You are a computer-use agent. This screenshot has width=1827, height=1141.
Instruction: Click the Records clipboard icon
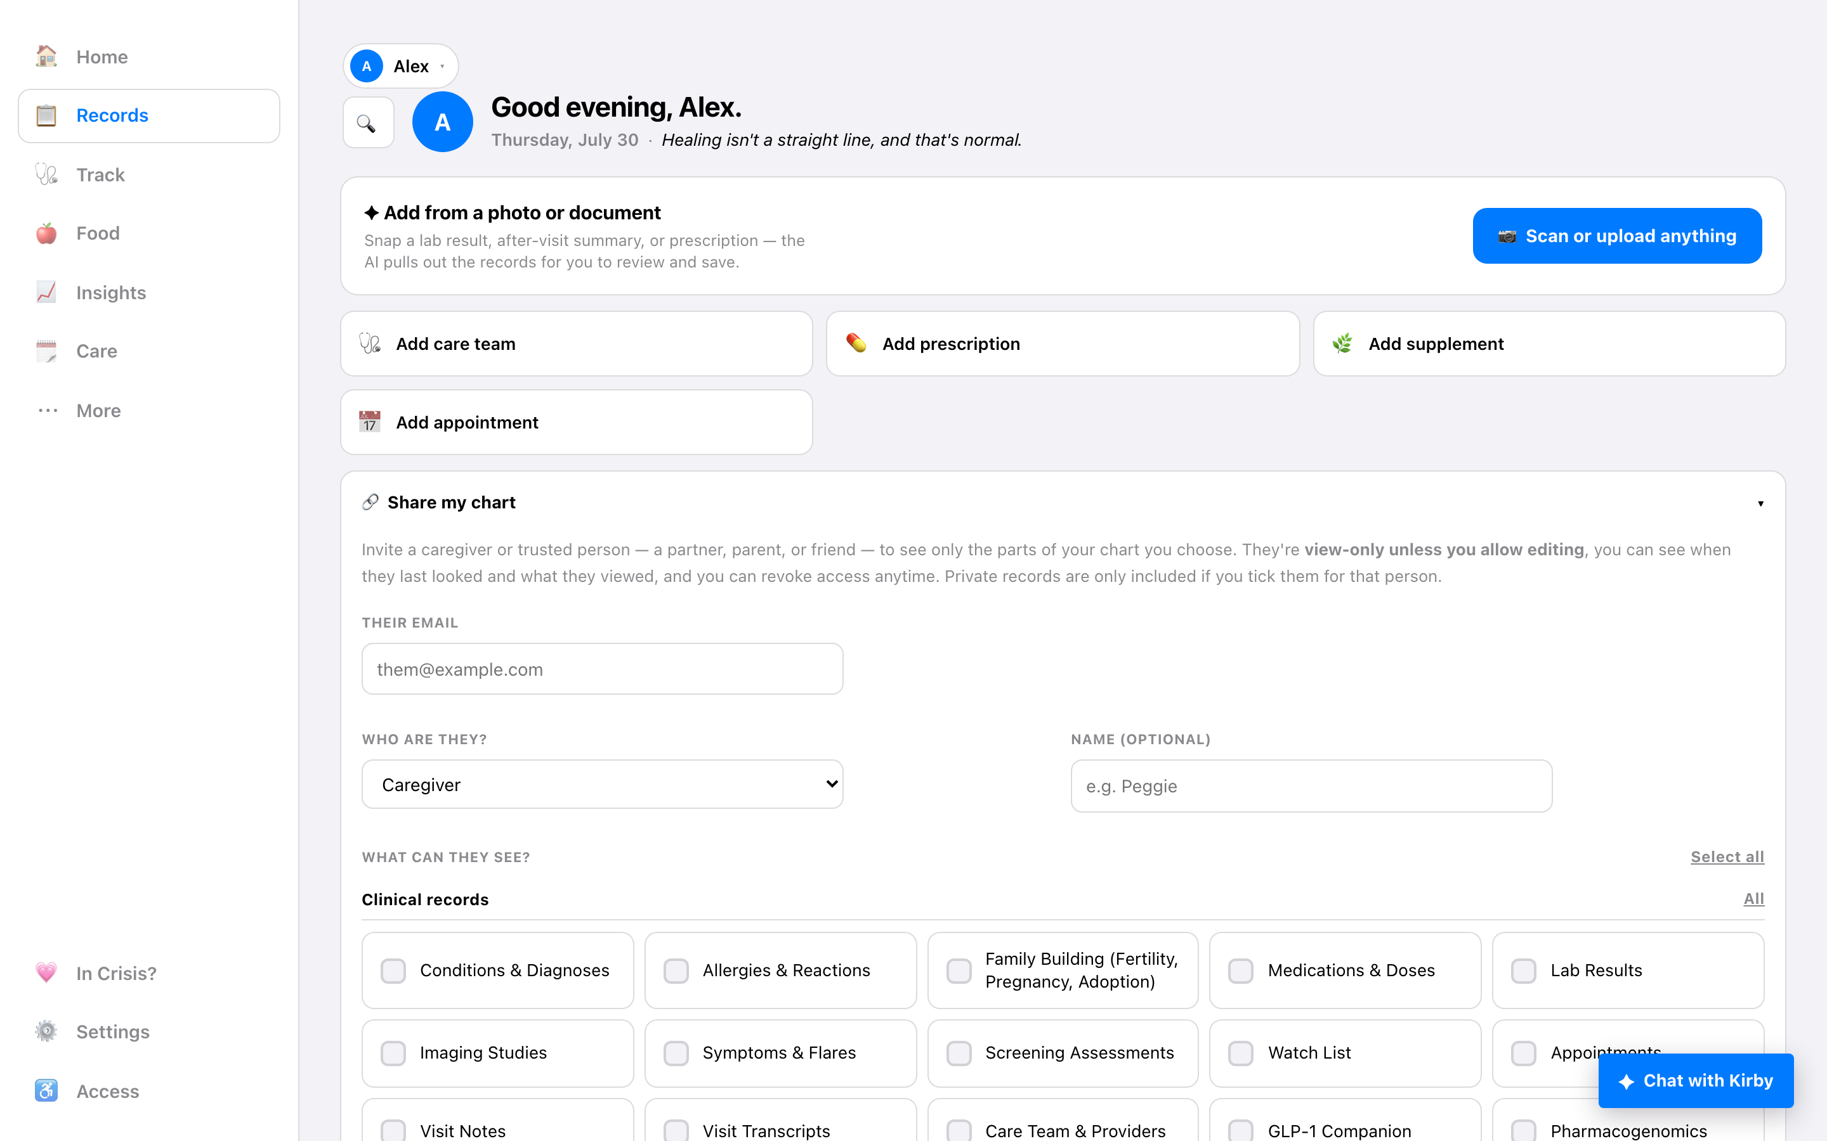46,115
